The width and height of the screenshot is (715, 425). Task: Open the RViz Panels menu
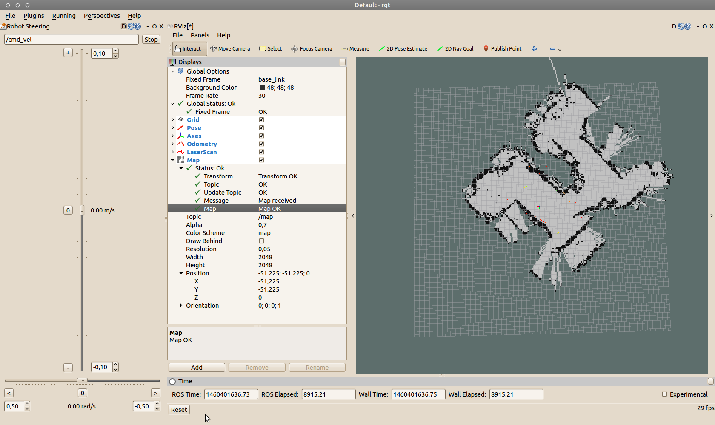pyautogui.click(x=200, y=35)
